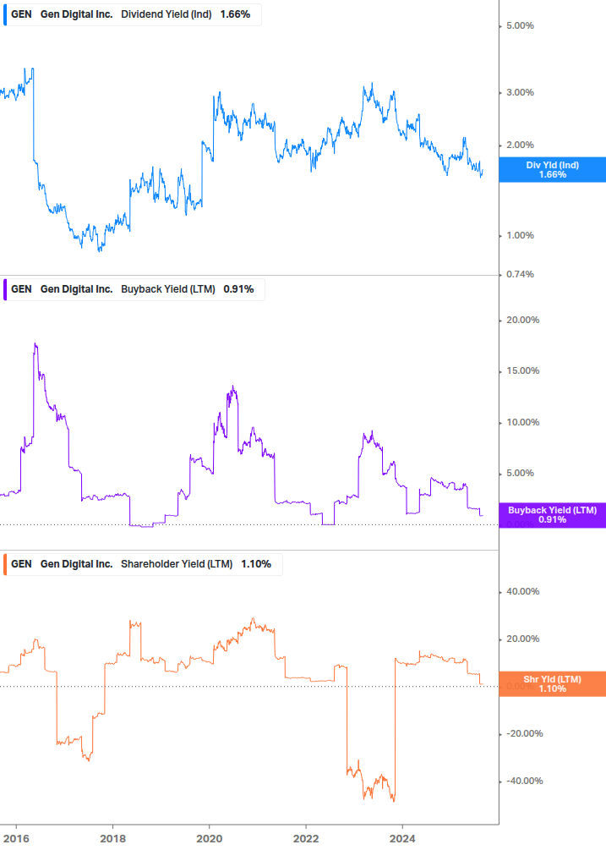Click the 2020 label on the time axis
Screen dimensions: 606x850
tap(209, 839)
